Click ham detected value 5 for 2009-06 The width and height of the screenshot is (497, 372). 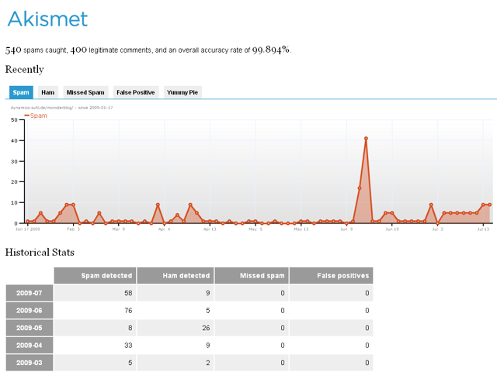point(208,310)
